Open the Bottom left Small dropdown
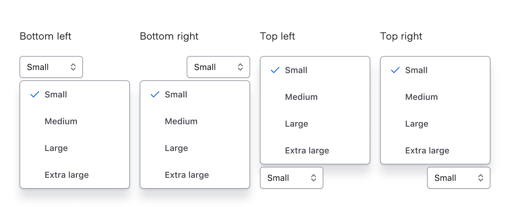Image resolution: width=510 pixels, height=207 pixels. (51, 67)
